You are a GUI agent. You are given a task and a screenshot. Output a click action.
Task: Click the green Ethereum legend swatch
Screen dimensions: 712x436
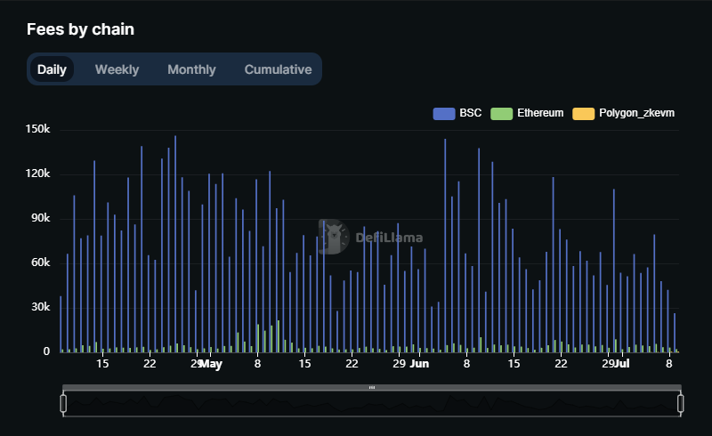tap(503, 113)
